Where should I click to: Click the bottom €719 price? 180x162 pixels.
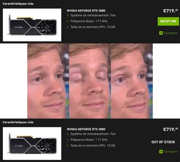(171, 129)
